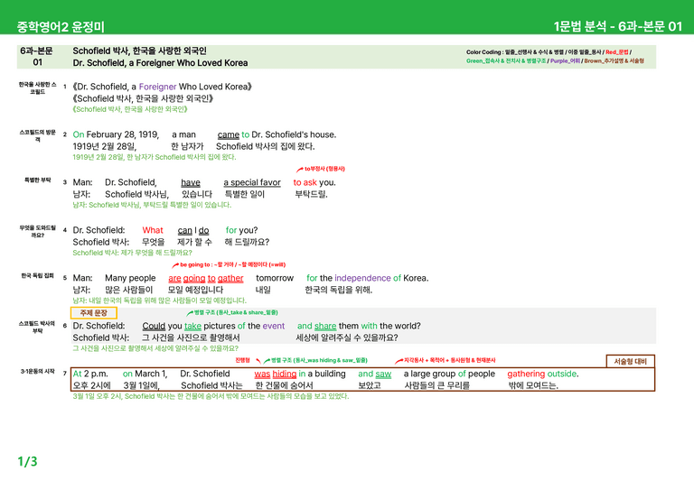Click the yellow-boxed label "주제 문장"
This screenshot has width=694, height=490.
pos(94,313)
